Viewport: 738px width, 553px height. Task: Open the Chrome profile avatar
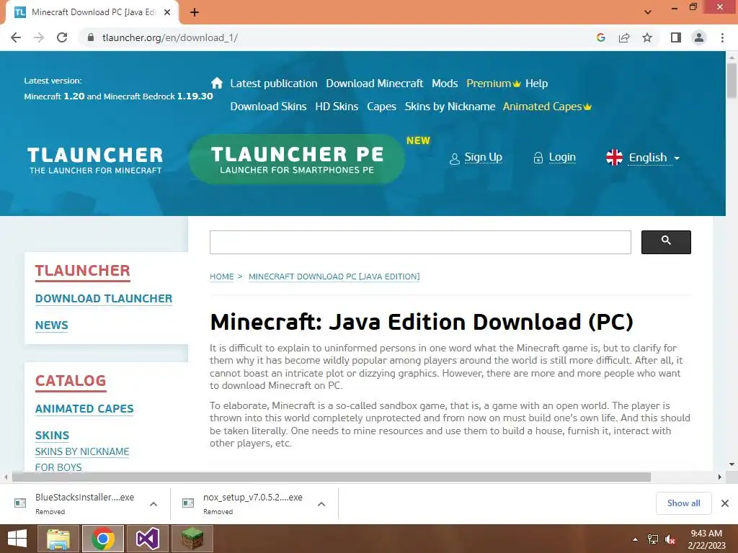pos(699,37)
